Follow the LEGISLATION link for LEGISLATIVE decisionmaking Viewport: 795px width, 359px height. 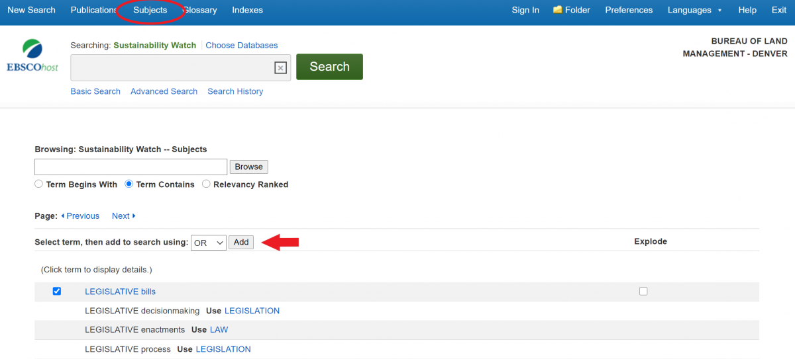[252, 310]
